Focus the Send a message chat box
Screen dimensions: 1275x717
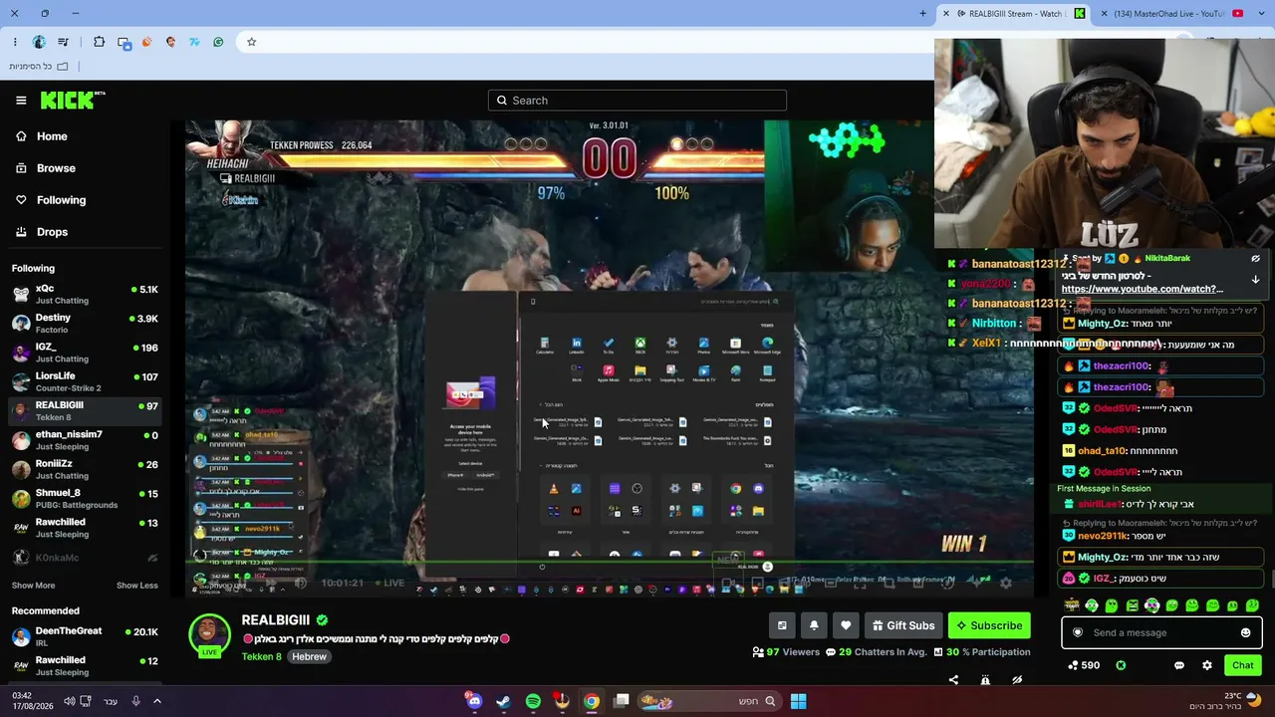click(x=1160, y=632)
